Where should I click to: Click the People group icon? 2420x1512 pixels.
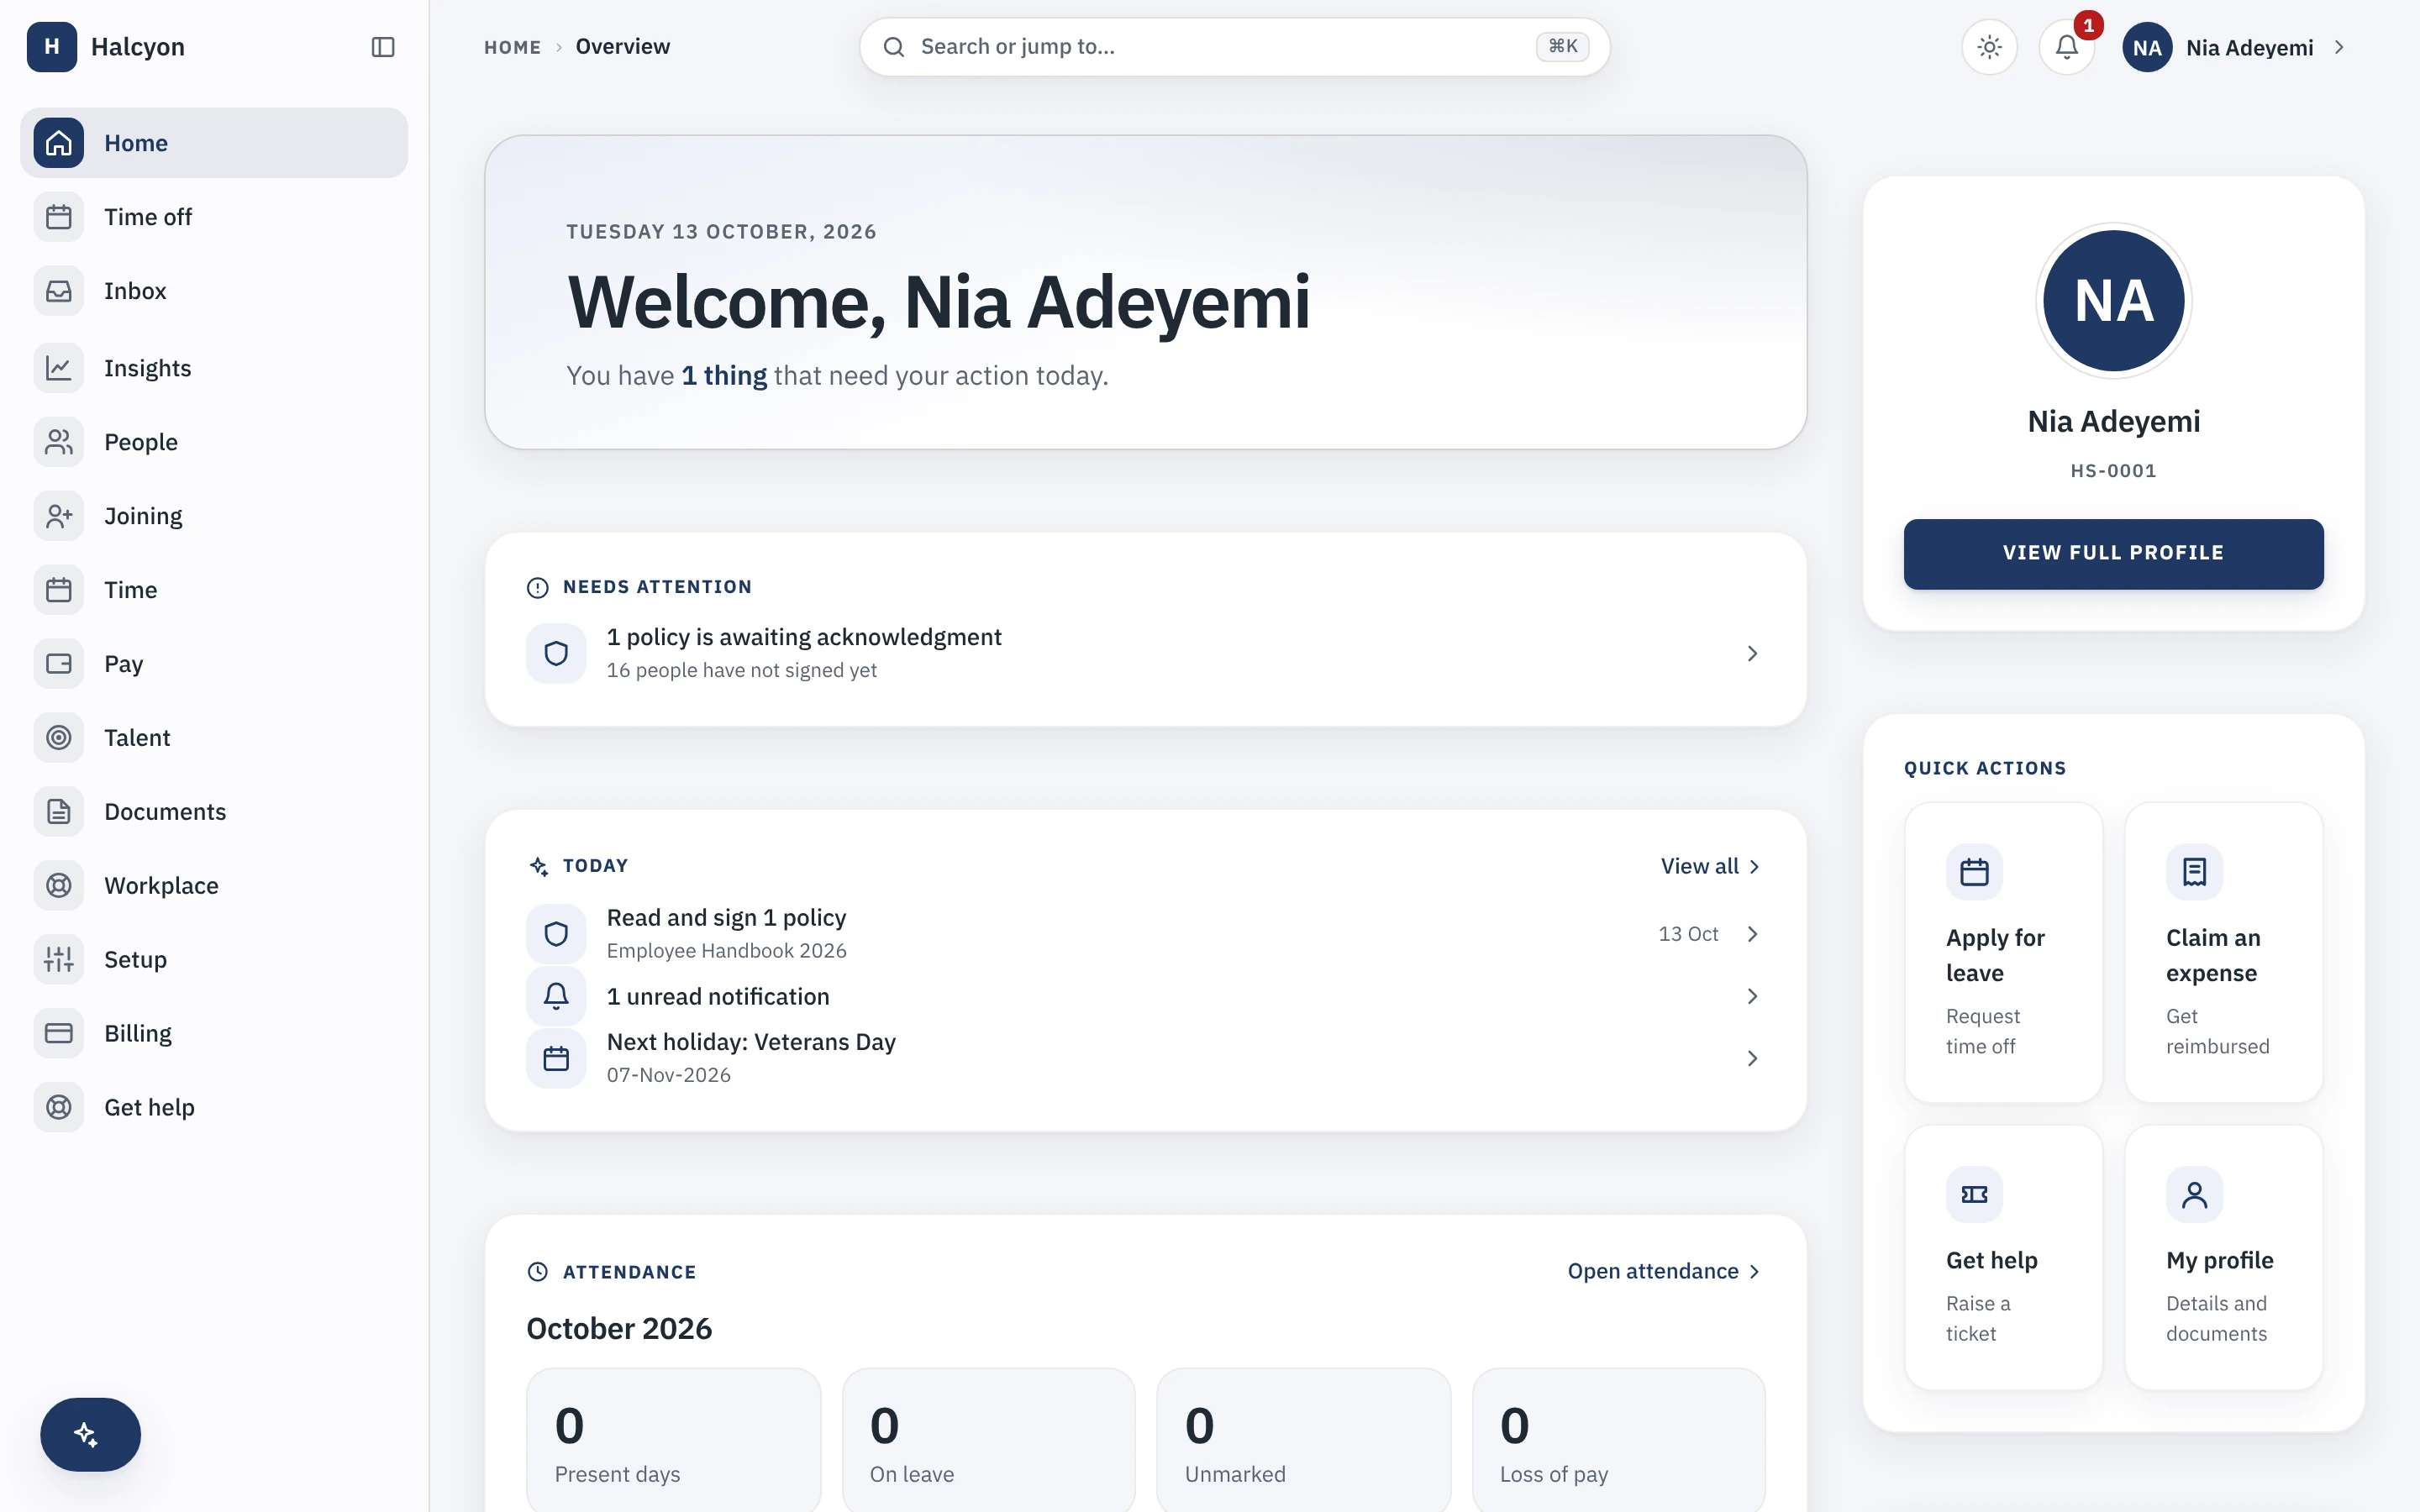click(59, 442)
